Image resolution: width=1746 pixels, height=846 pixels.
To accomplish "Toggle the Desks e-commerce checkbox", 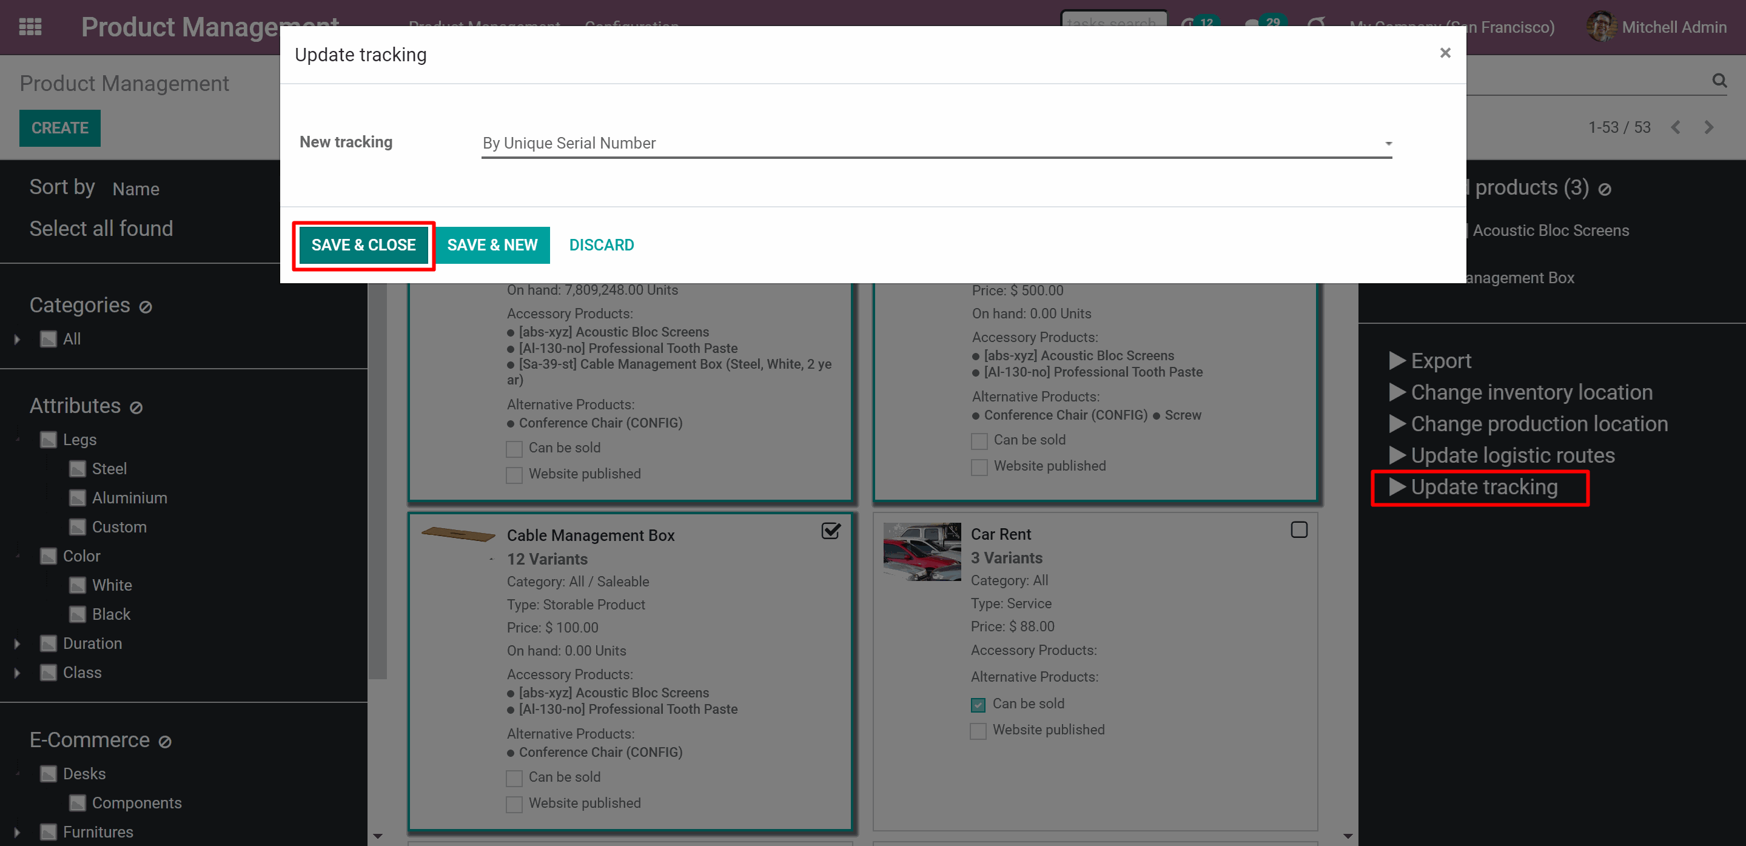I will (48, 774).
